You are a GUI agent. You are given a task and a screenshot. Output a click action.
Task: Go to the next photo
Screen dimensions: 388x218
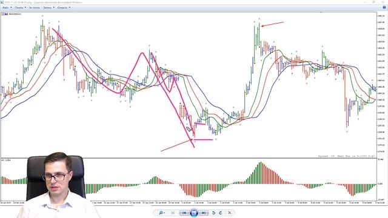point(204,213)
